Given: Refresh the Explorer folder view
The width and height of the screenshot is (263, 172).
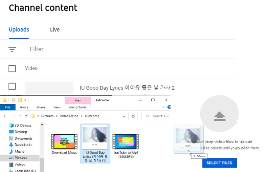Looking at the screenshot, I should coord(133,116).
